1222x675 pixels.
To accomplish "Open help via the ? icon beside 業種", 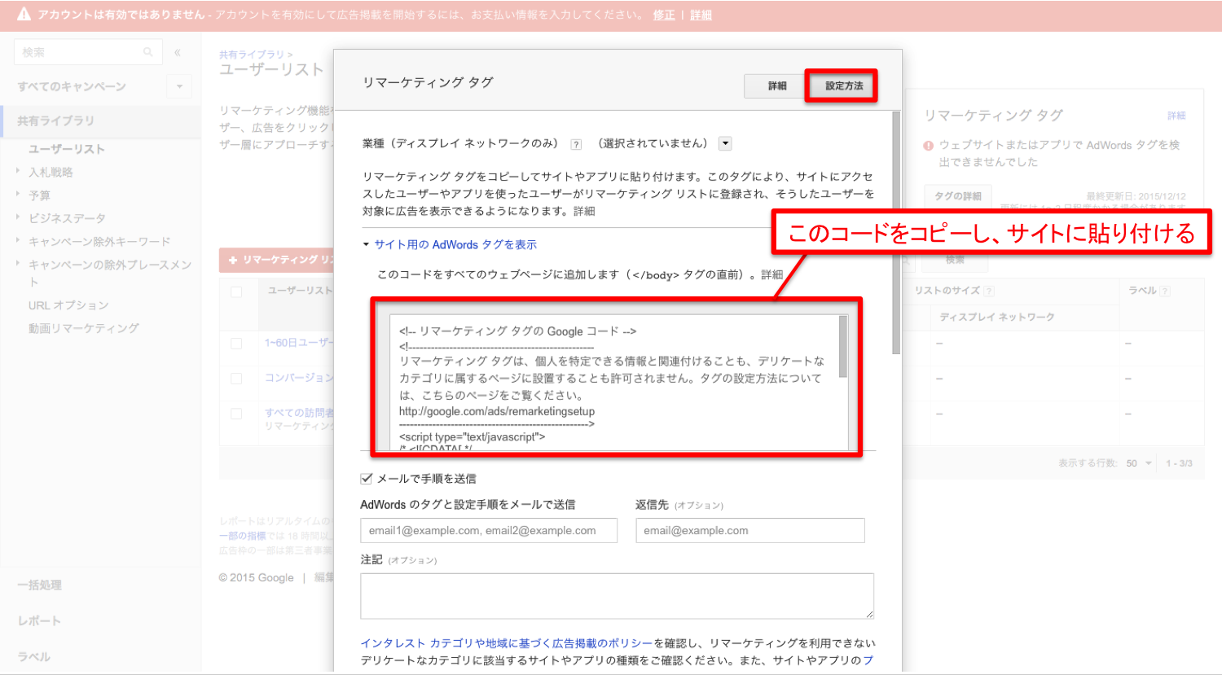I will click(x=577, y=143).
